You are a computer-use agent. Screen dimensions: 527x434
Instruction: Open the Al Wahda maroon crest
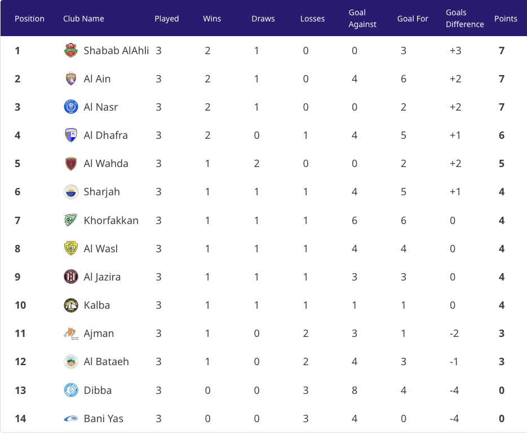tap(71, 164)
